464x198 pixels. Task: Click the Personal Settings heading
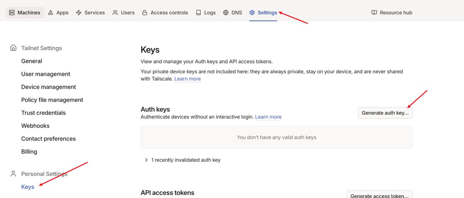[44, 174]
